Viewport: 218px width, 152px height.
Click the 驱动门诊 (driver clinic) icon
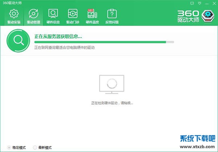pyautogui.click(x=73, y=15)
